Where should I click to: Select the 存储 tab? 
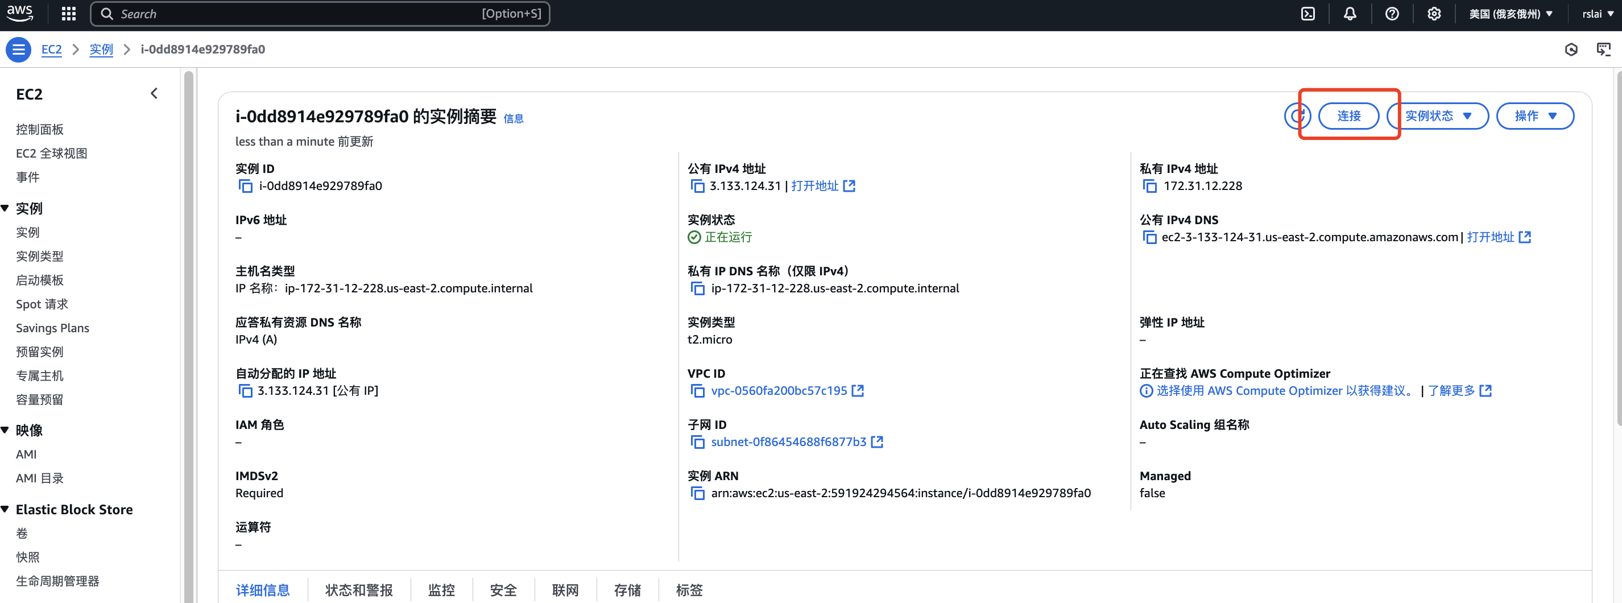[627, 590]
